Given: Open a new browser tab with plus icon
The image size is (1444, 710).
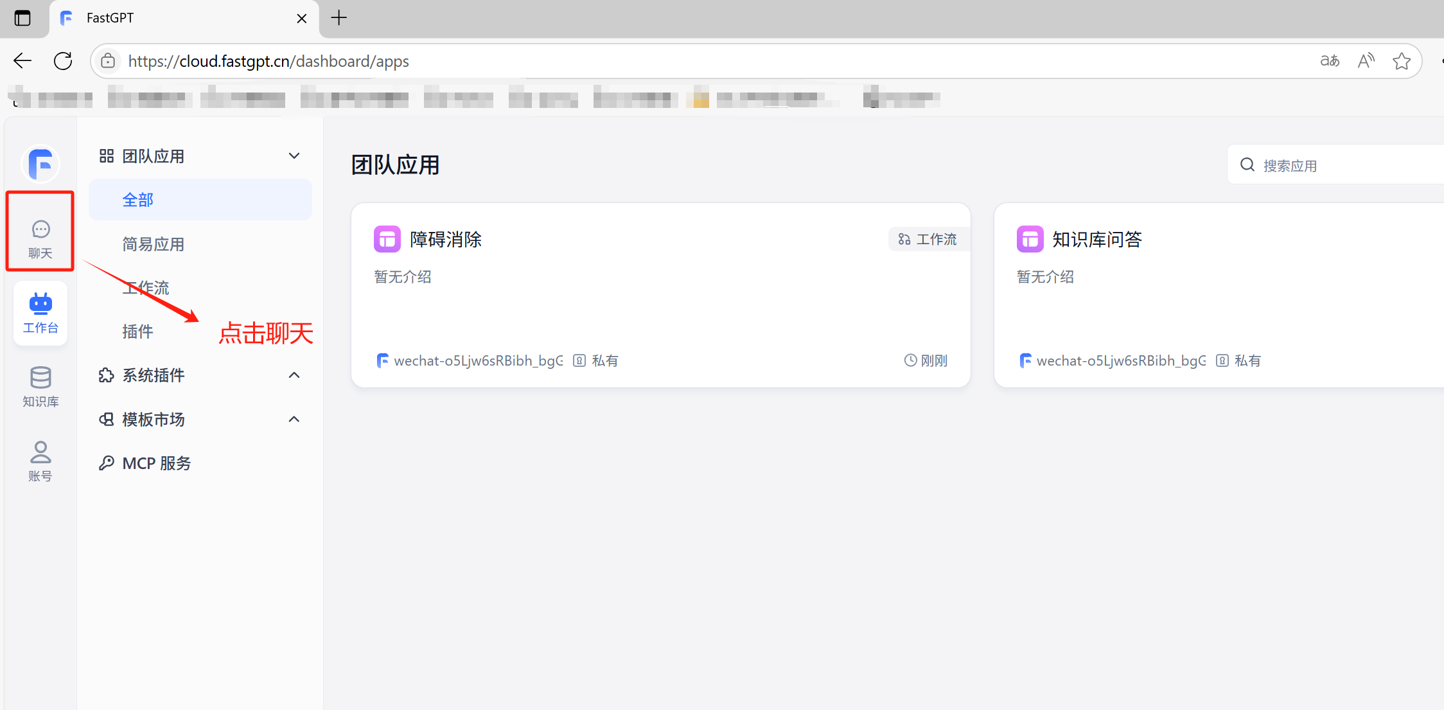Looking at the screenshot, I should (x=339, y=18).
